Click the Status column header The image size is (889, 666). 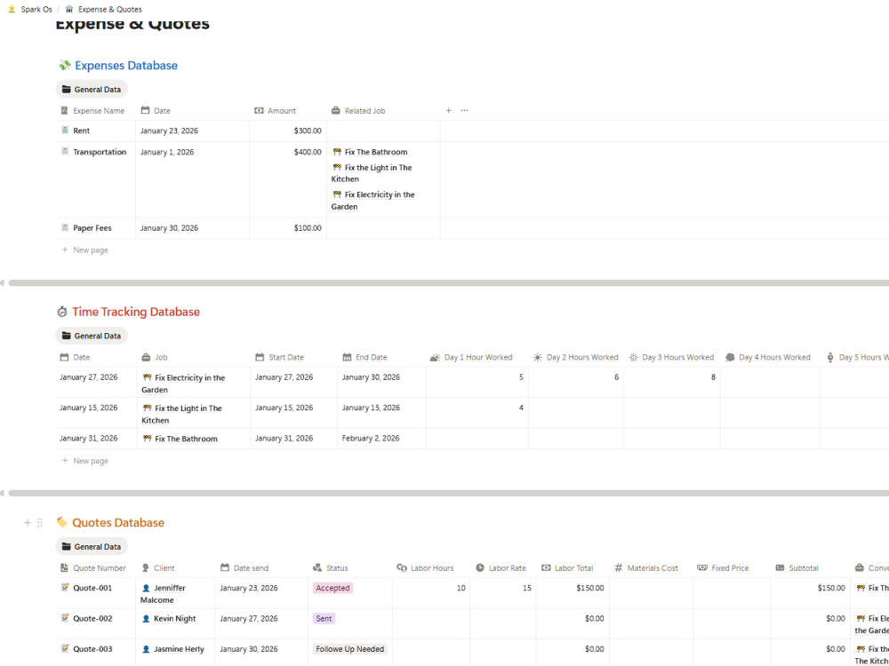coord(331,568)
